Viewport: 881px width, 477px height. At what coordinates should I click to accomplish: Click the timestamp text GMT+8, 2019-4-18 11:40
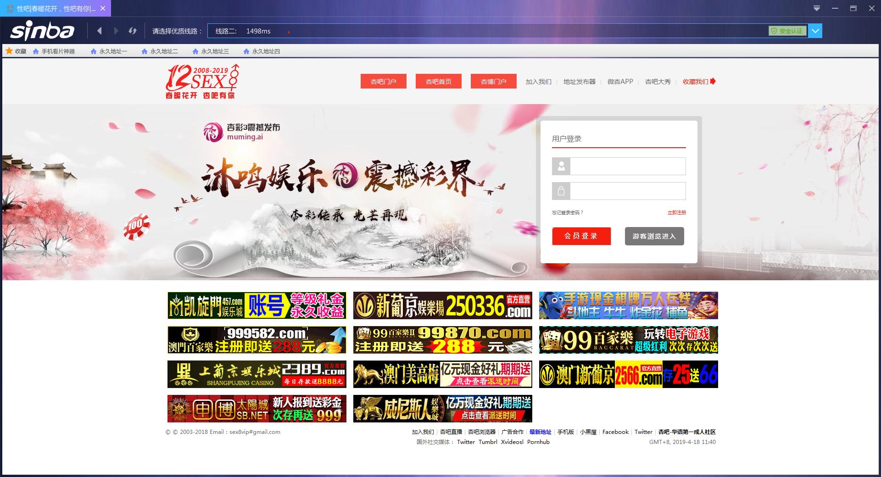click(682, 442)
